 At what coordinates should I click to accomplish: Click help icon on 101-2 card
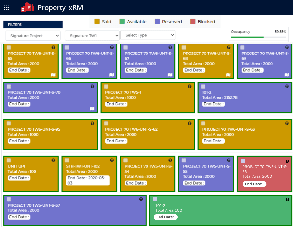[286, 86]
